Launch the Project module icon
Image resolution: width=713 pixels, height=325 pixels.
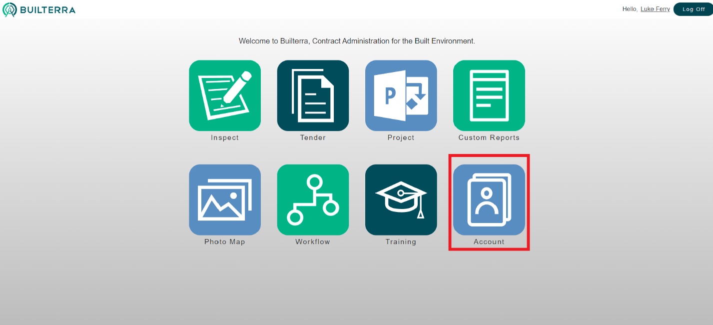click(401, 95)
